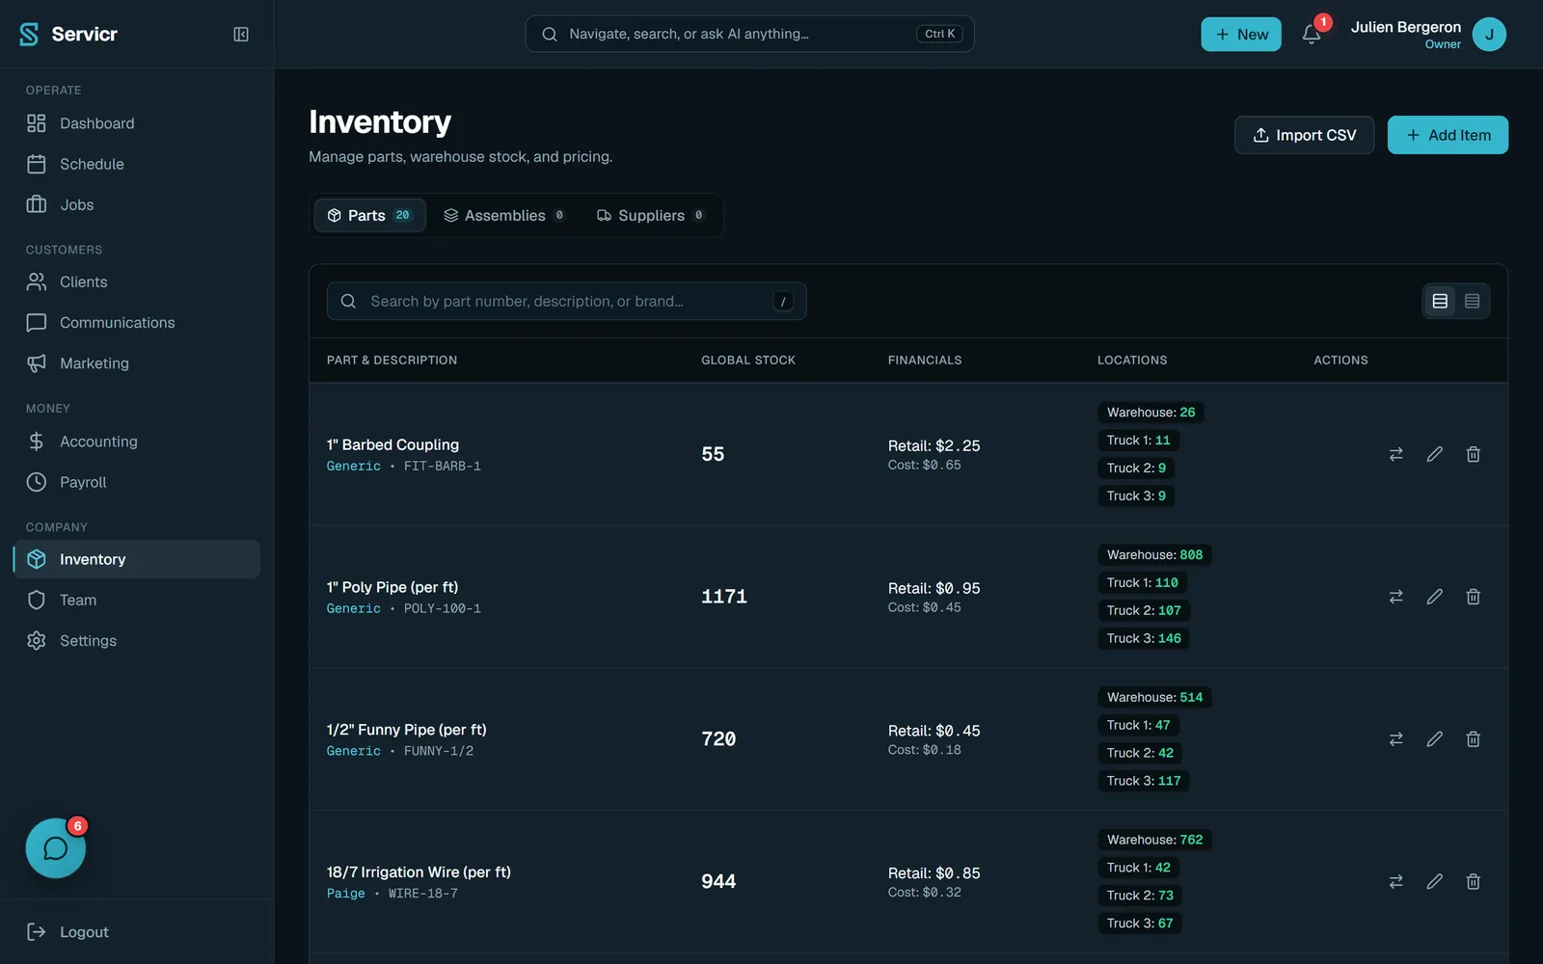The image size is (1543, 964).
Task: Edit the 18/7 Irrigation Wire part
Action: (x=1434, y=882)
